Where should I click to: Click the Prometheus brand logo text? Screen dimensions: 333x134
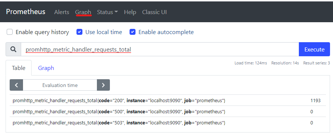tap(26, 11)
